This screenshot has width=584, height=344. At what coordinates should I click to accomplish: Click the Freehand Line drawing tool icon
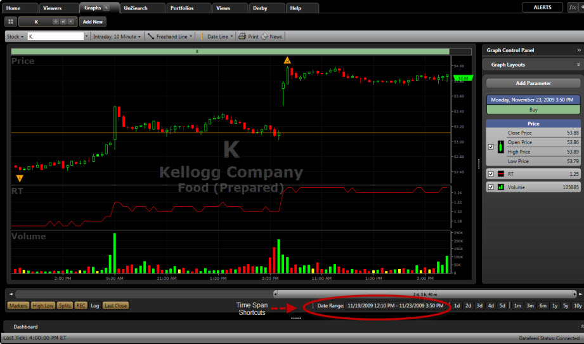[151, 37]
